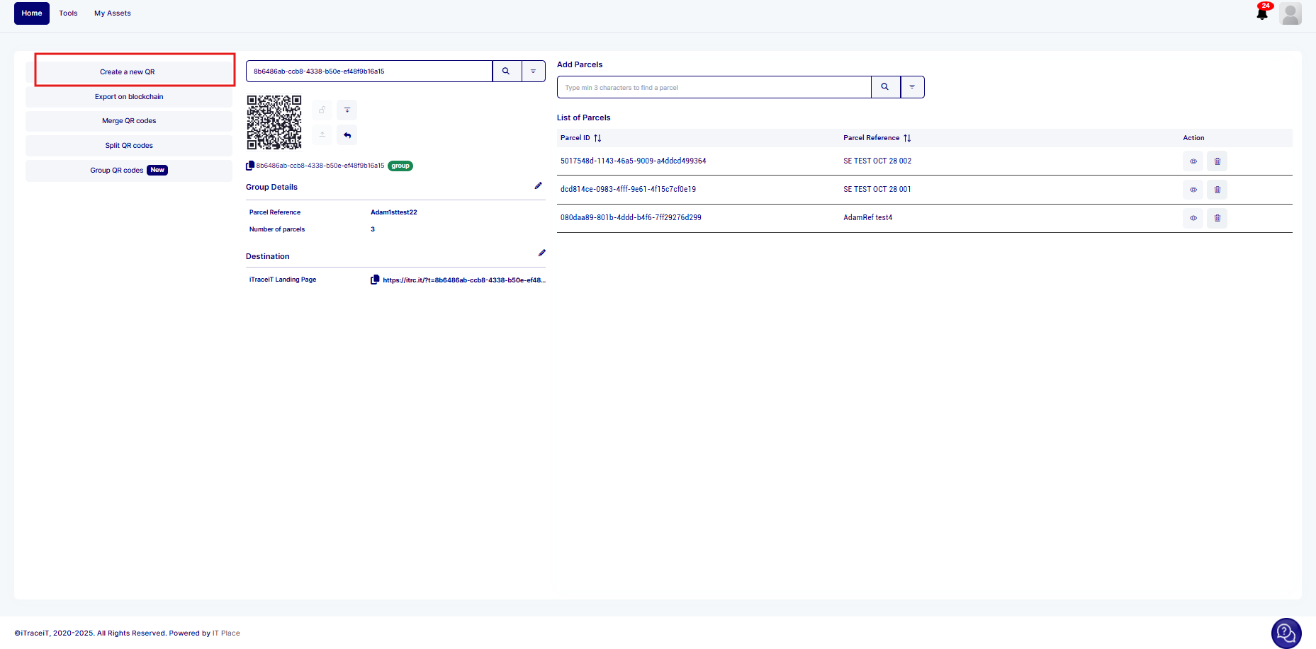Click the download icon beside QR code

[347, 110]
